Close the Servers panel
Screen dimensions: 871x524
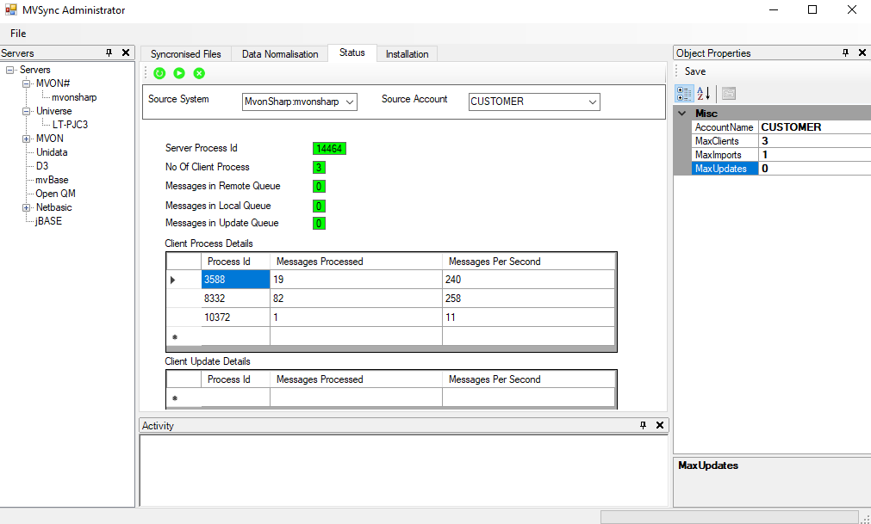coord(126,52)
